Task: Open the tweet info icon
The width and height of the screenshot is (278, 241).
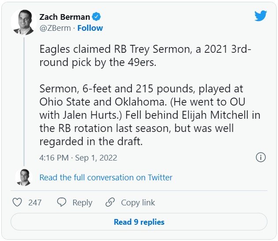Action: pos(261,157)
